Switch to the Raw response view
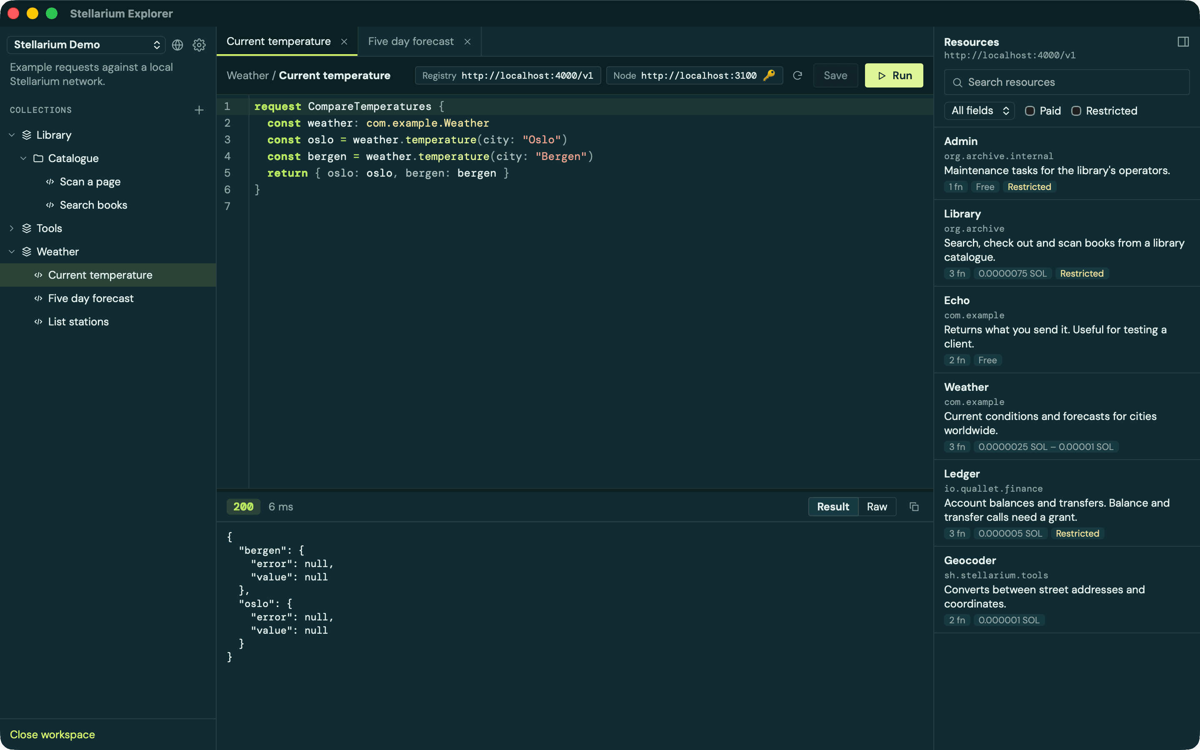 pyautogui.click(x=877, y=506)
